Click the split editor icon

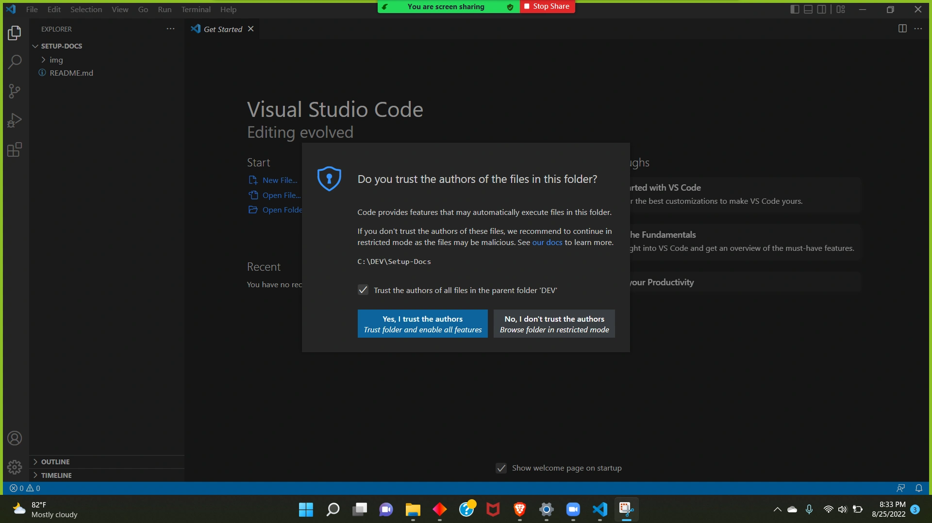point(902,29)
